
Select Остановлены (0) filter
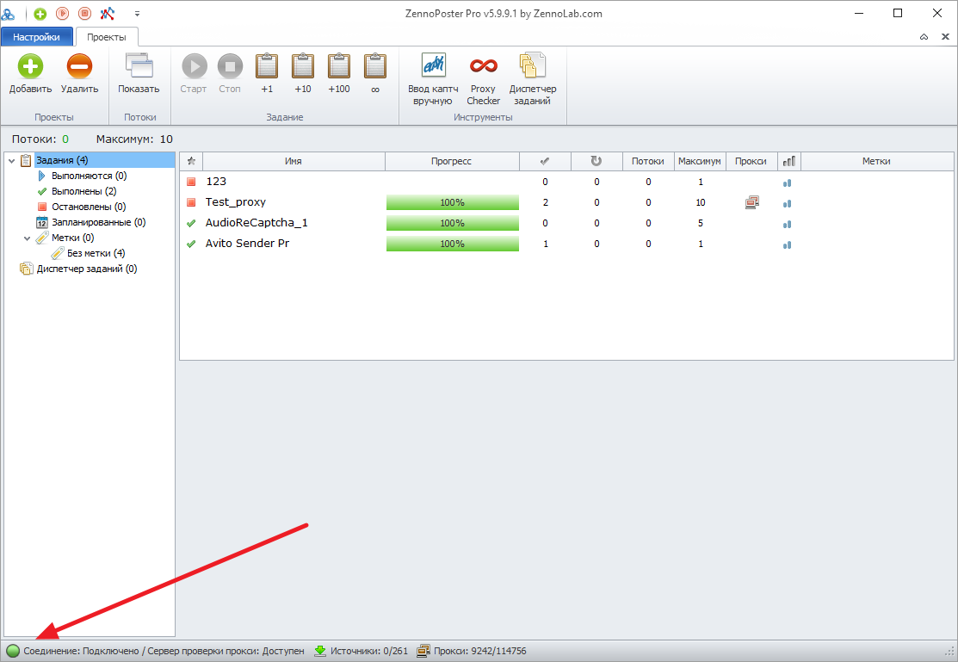click(89, 207)
